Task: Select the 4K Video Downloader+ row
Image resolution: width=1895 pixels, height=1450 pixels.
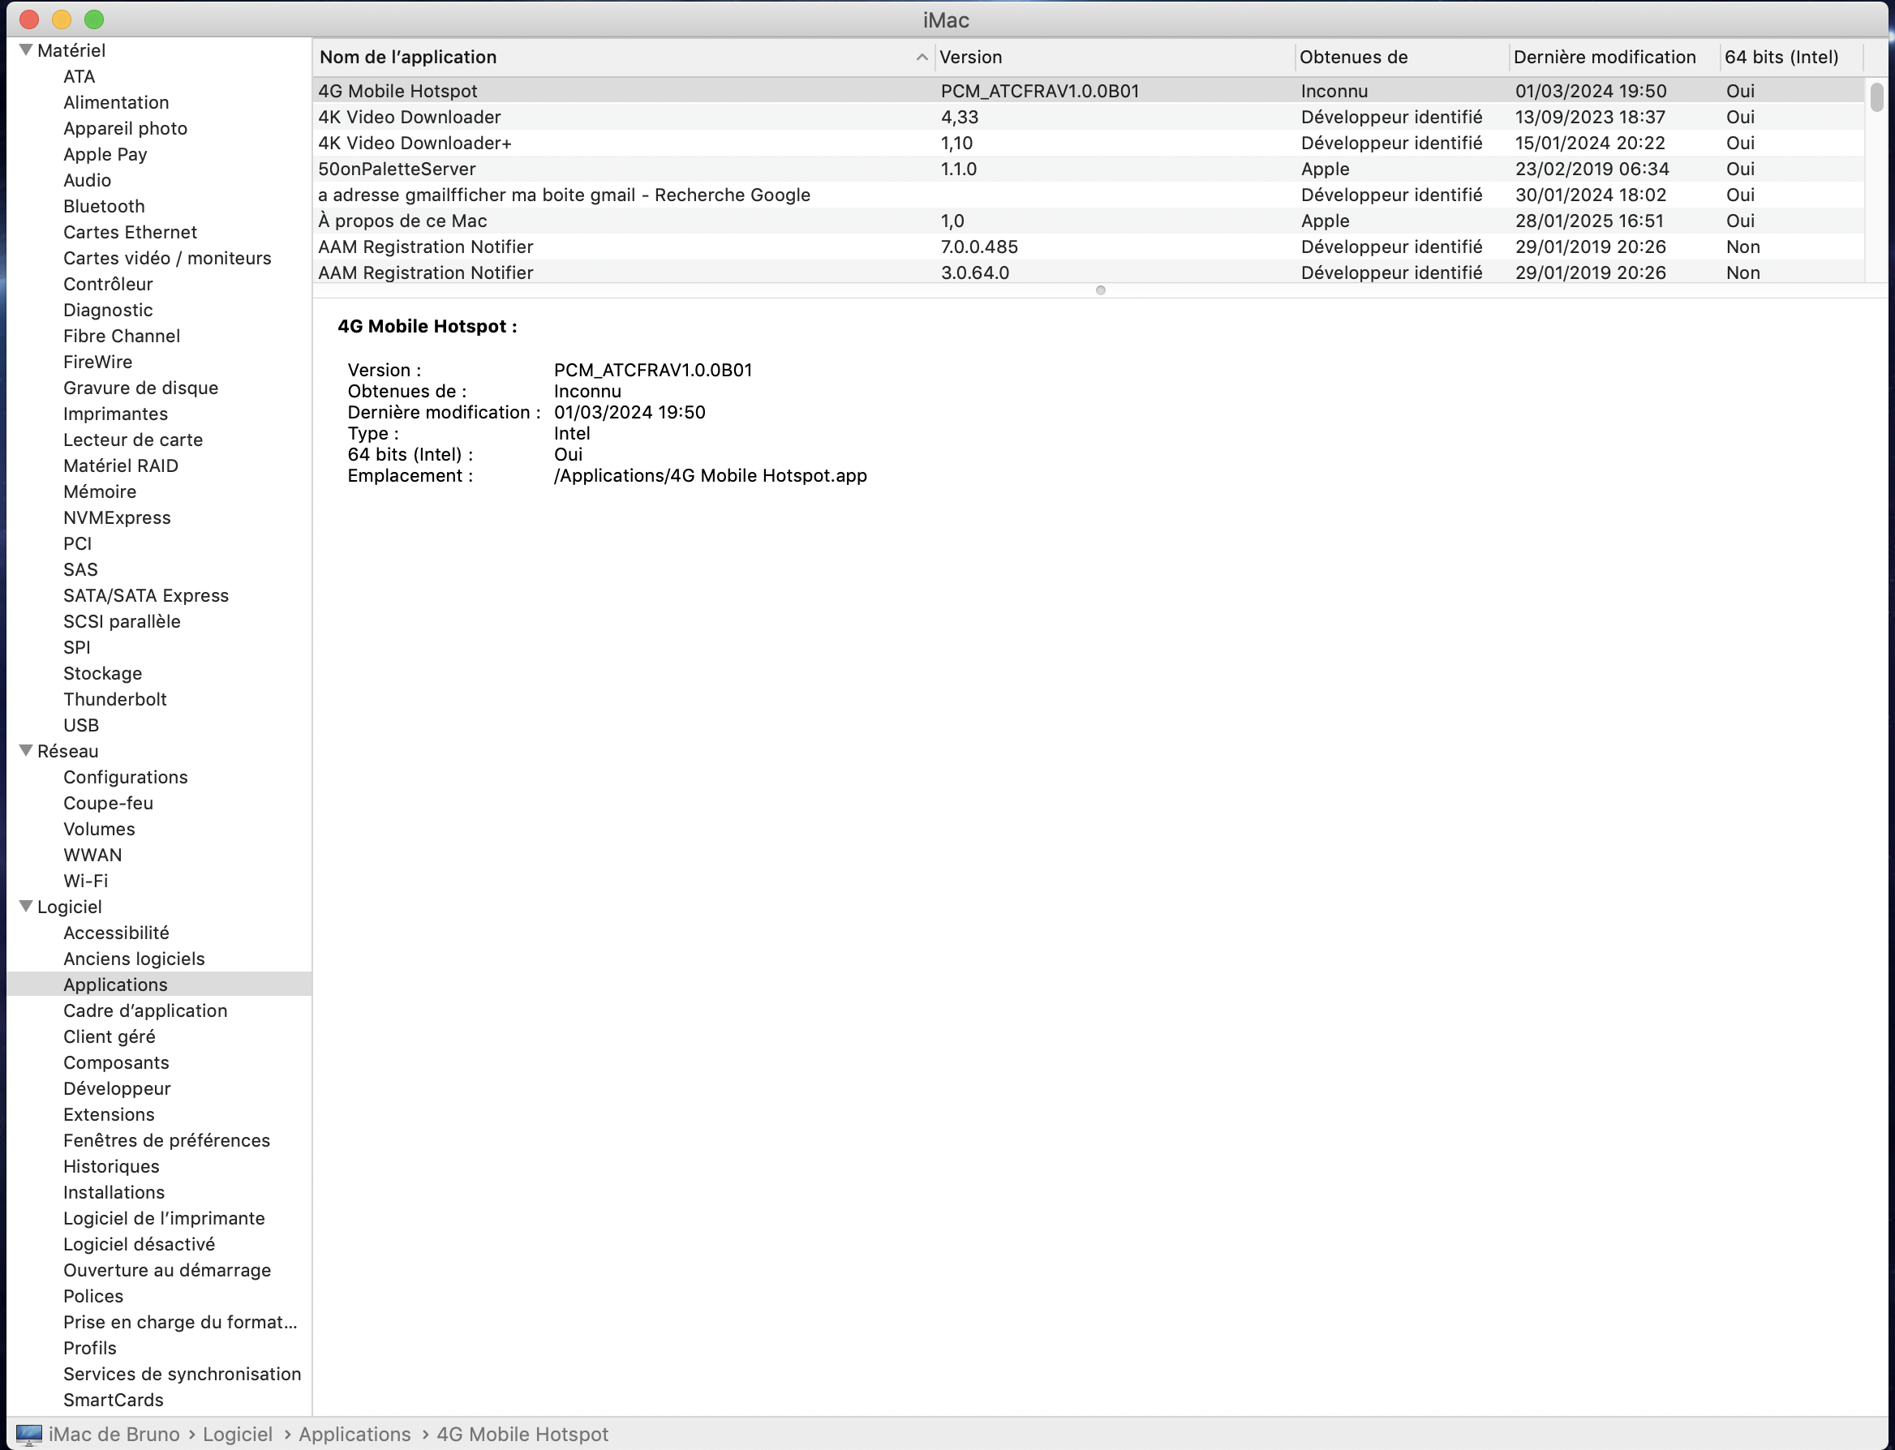Action: (1088, 143)
